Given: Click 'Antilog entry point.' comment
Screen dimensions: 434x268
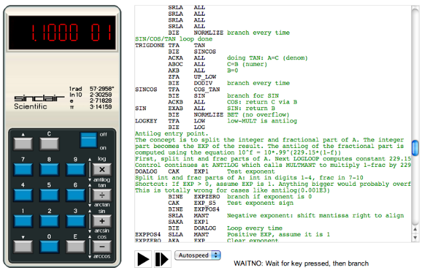Looking at the screenshot, I should pos(172,134).
